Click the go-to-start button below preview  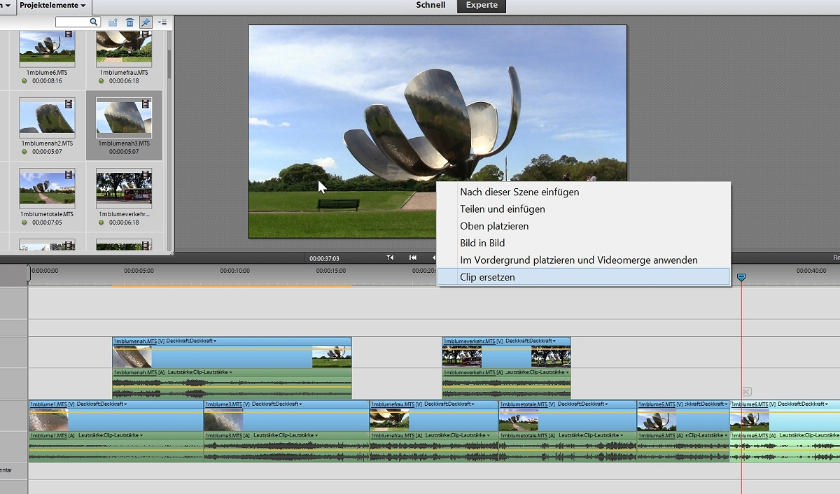(x=413, y=258)
